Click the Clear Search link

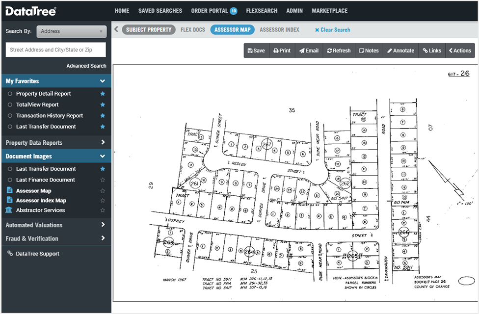(x=332, y=29)
